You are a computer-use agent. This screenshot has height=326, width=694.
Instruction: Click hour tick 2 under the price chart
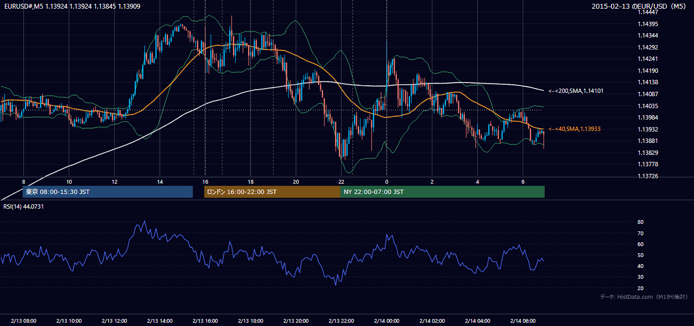coord(432,181)
